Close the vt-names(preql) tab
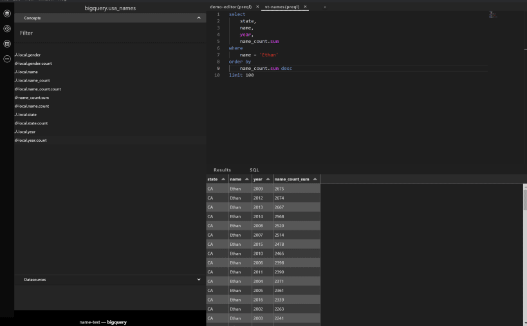 [305, 6]
